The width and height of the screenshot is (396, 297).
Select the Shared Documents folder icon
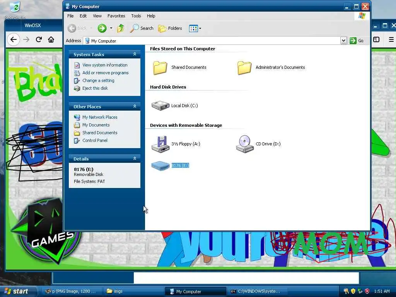160,67
